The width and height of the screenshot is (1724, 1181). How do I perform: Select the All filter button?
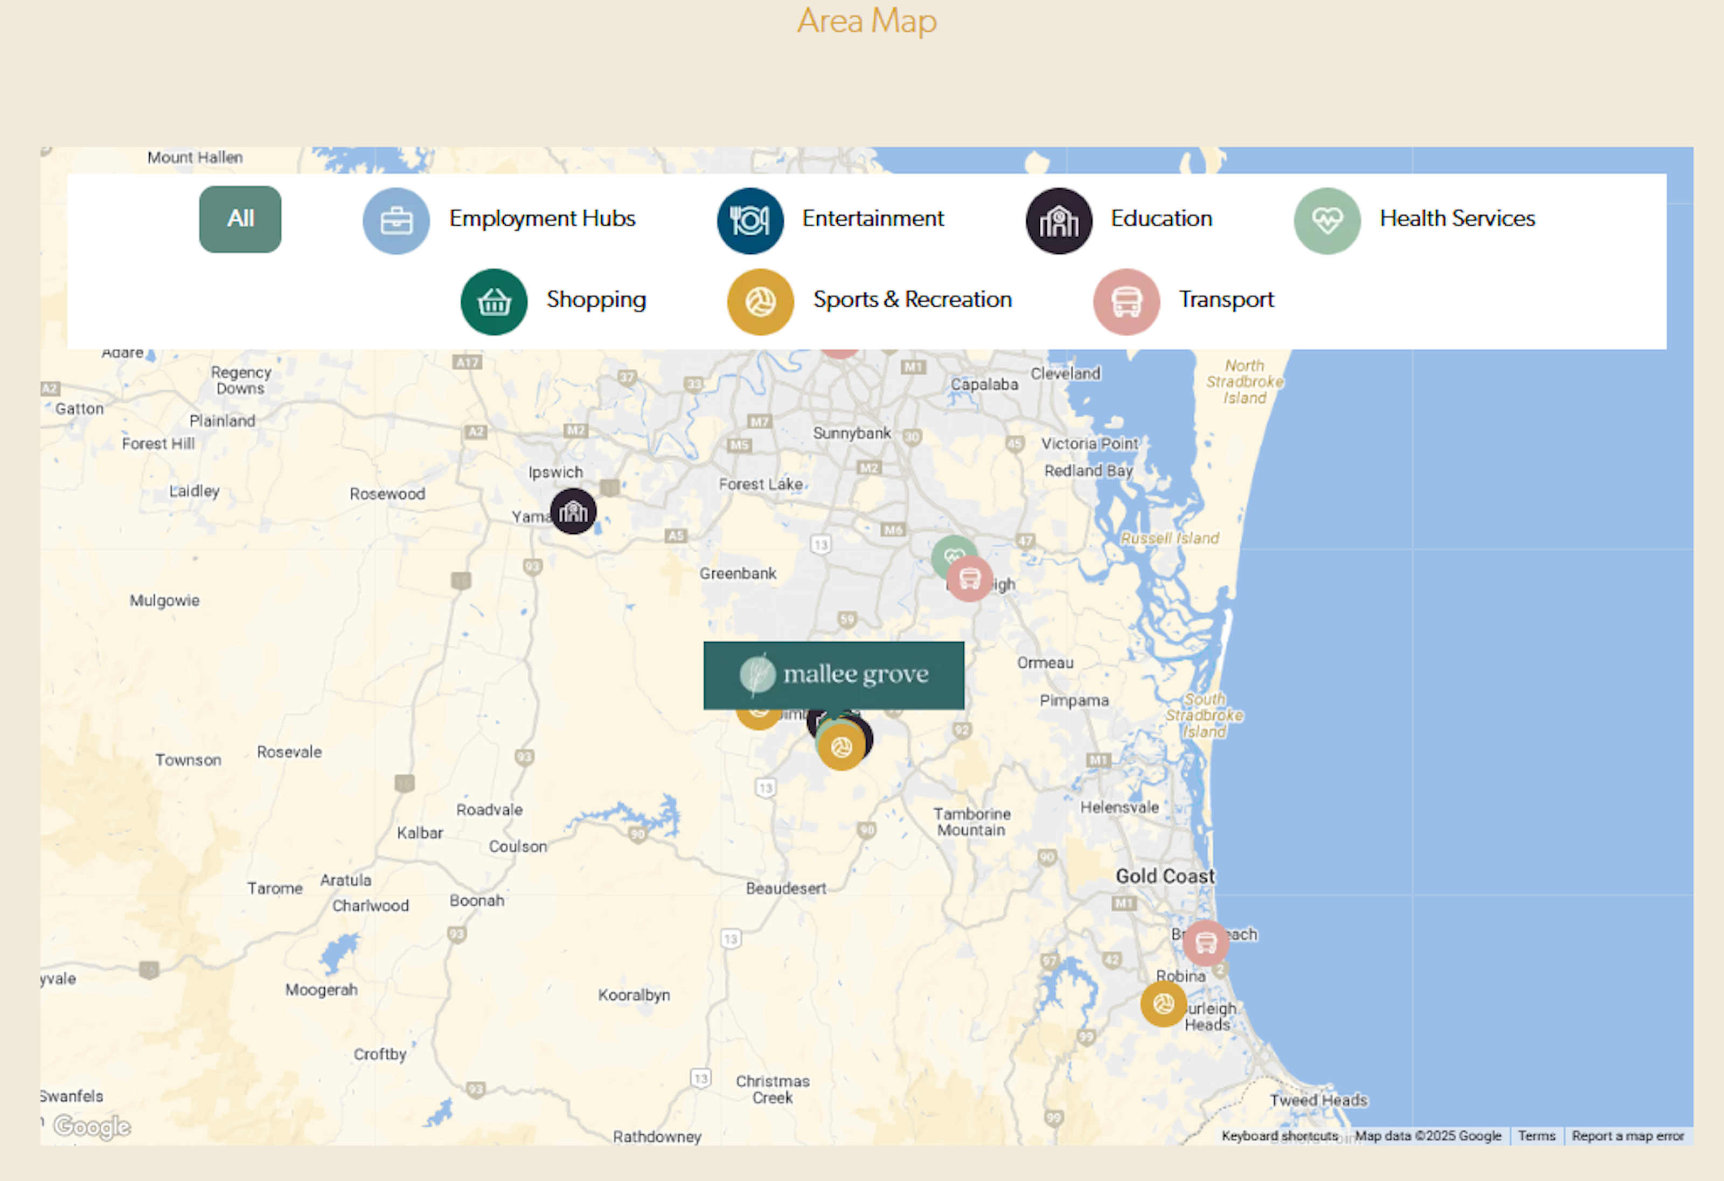(x=240, y=219)
